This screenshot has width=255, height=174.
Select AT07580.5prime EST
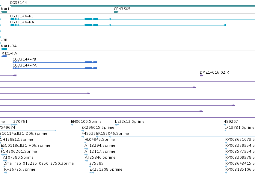(5, 161)
